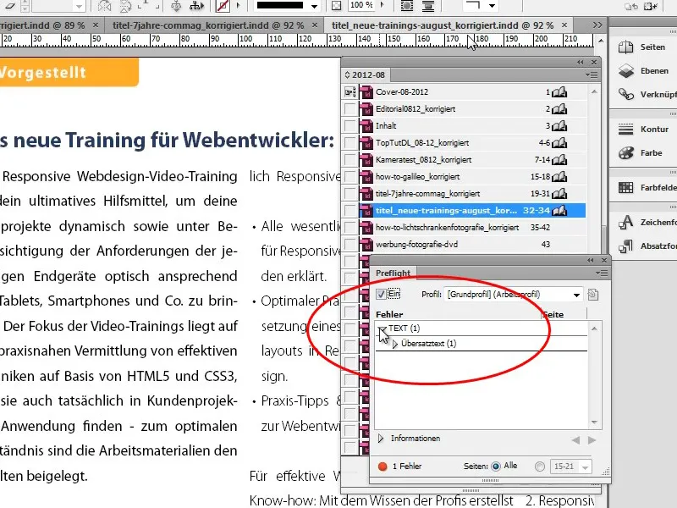677x508 pixels.
Task: Open the Absatzformate panel icon
Action: coord(625,246)
